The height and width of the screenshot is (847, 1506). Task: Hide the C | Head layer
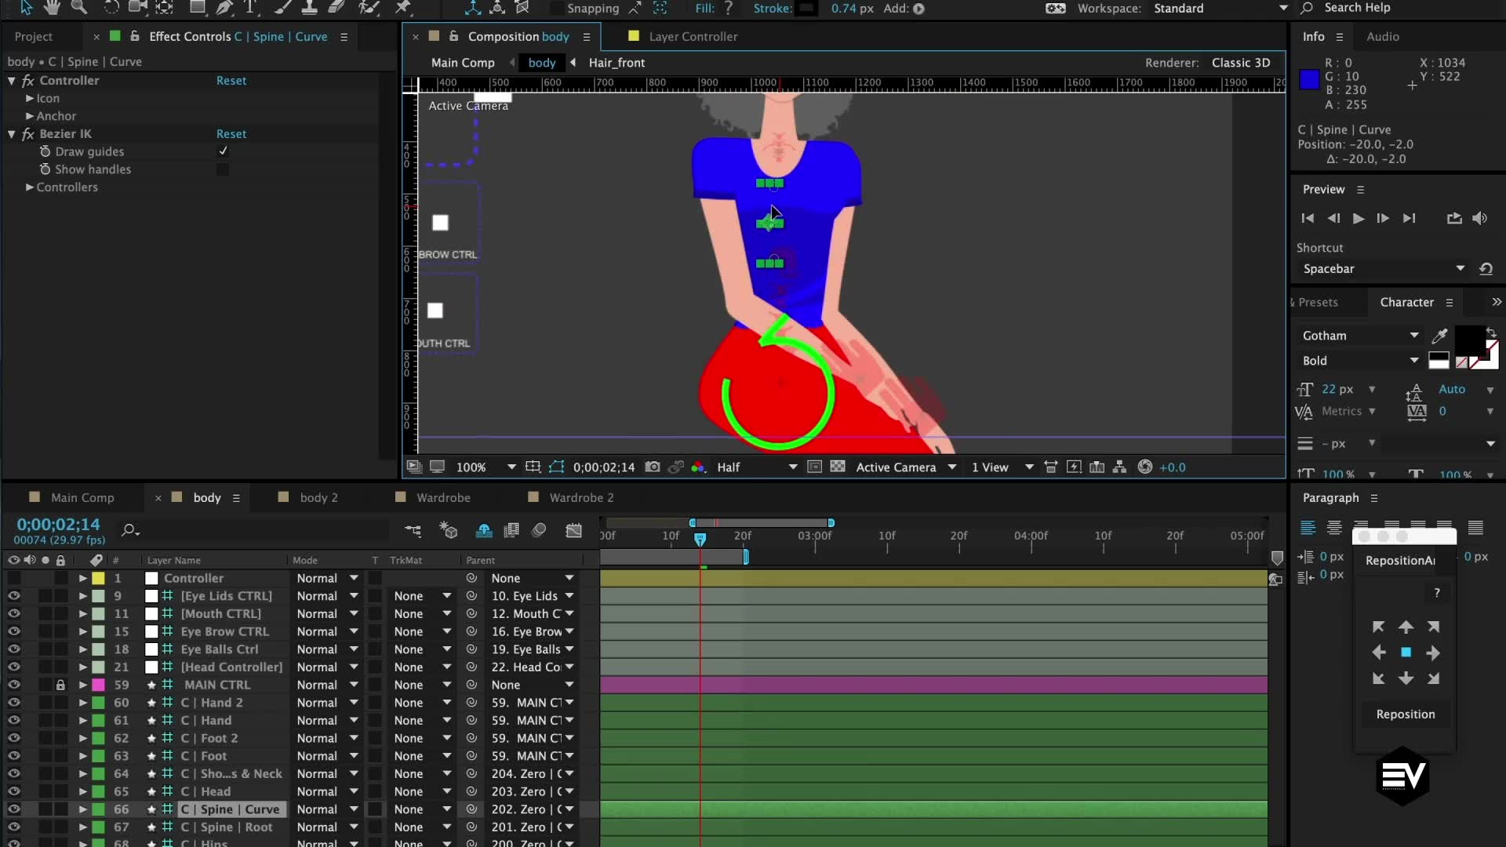tap(13, 791)
